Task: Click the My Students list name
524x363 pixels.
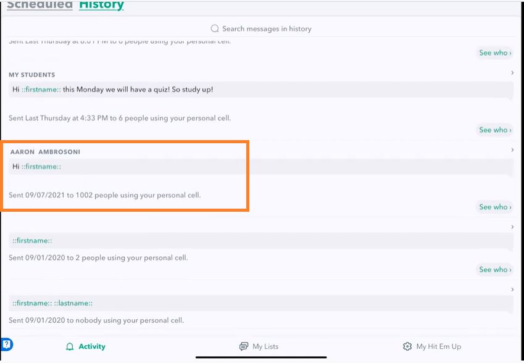Action: point(31,75)
